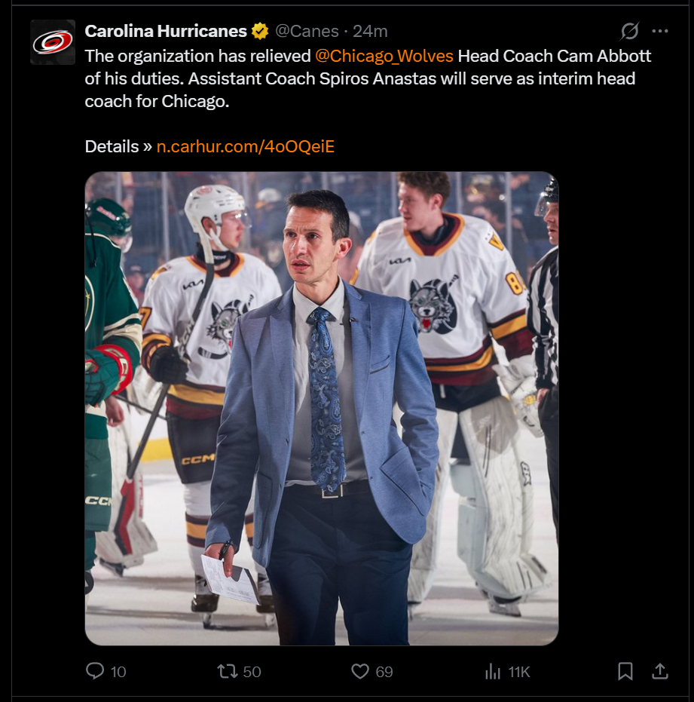
Task: Follow the n.carhur.com/4oOQeiE link
Action: 246,146
